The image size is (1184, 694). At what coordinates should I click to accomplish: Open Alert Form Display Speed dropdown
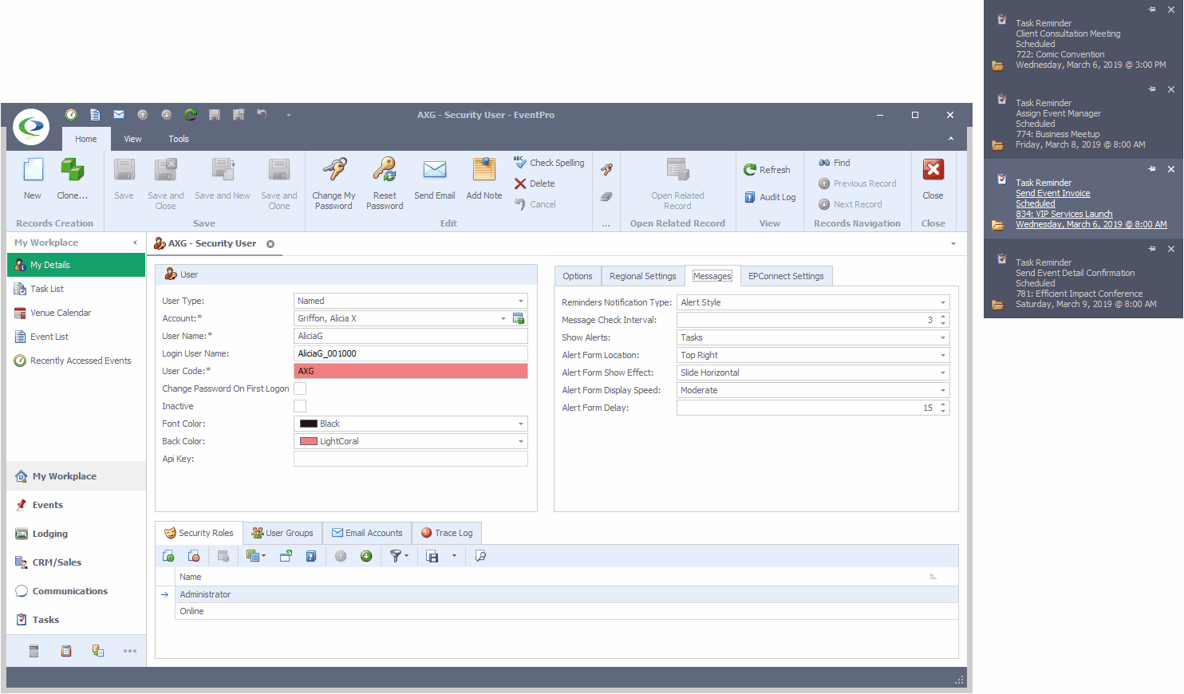[x=943, y=390]
